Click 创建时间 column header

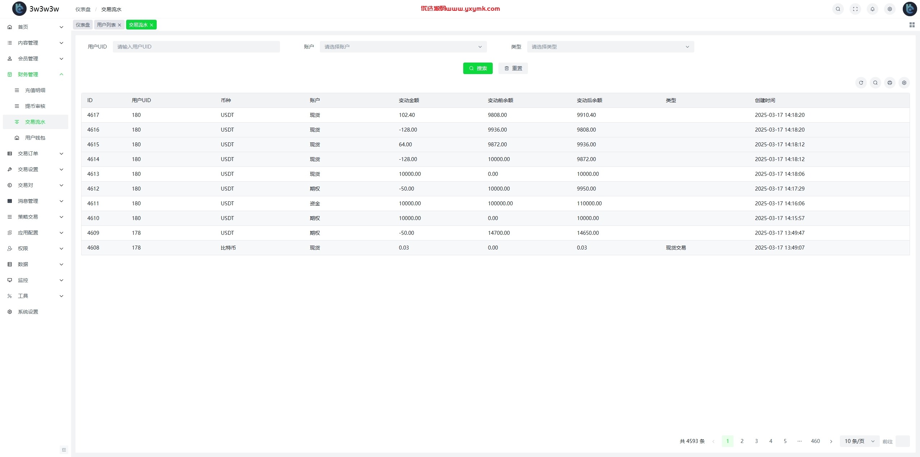click(x=765, y=100)
